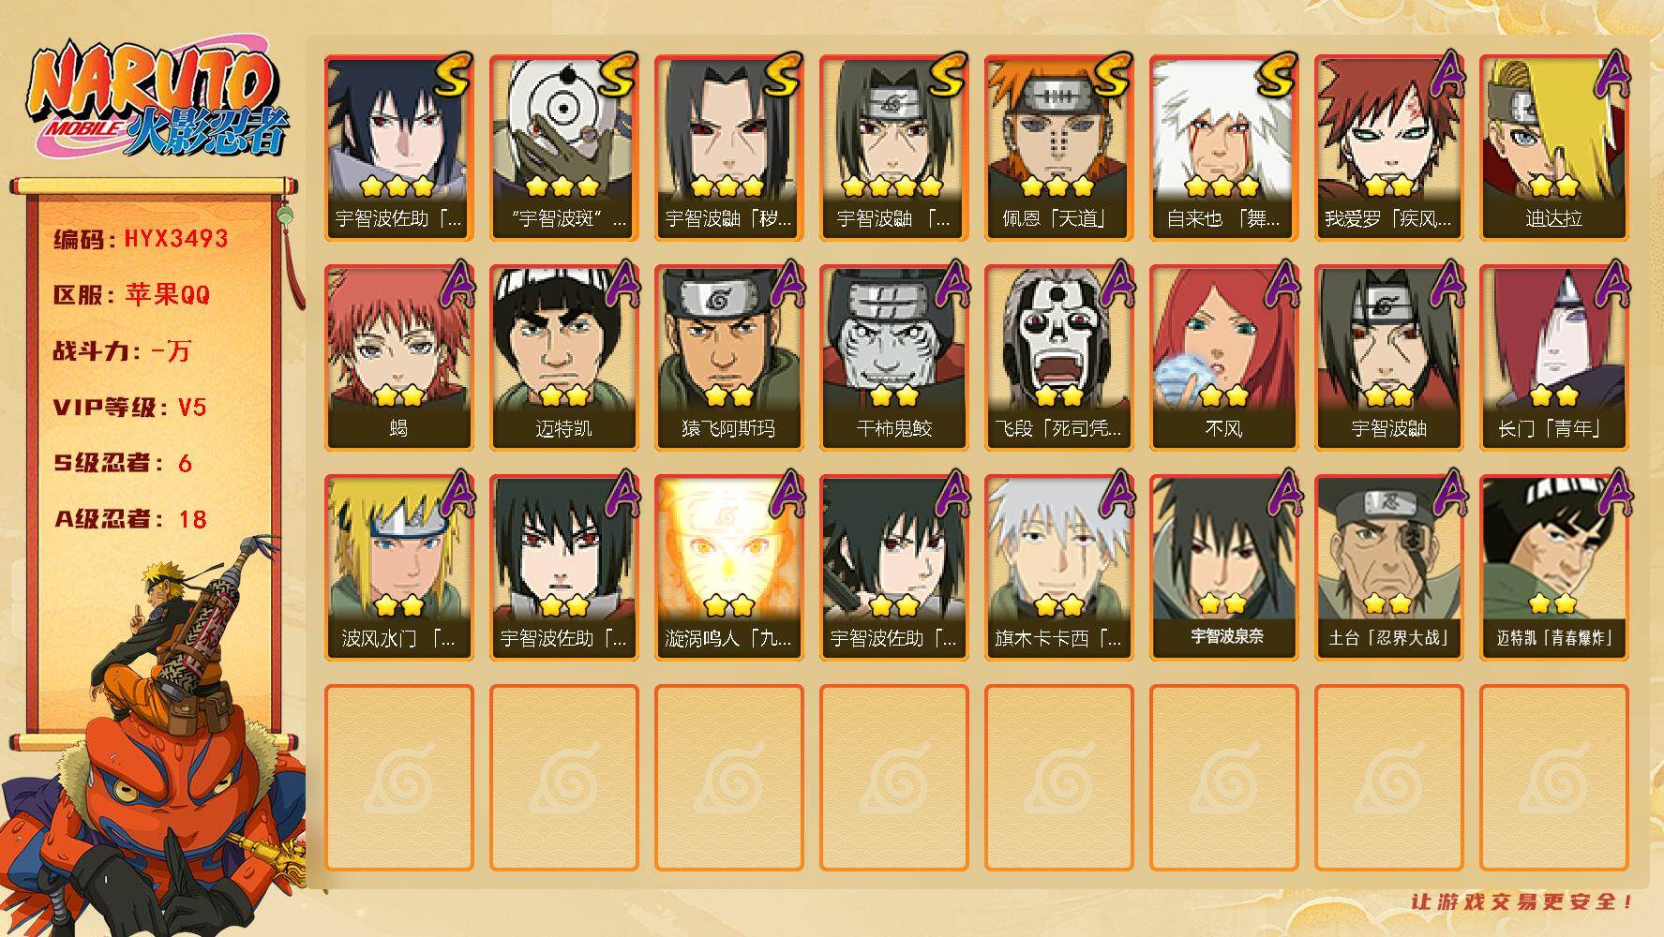The height and width of the screenshot is (937, 1664).
Task: Choose the 迈特凯「青春爆炸」 card
Action: (x=1553, y=568)
